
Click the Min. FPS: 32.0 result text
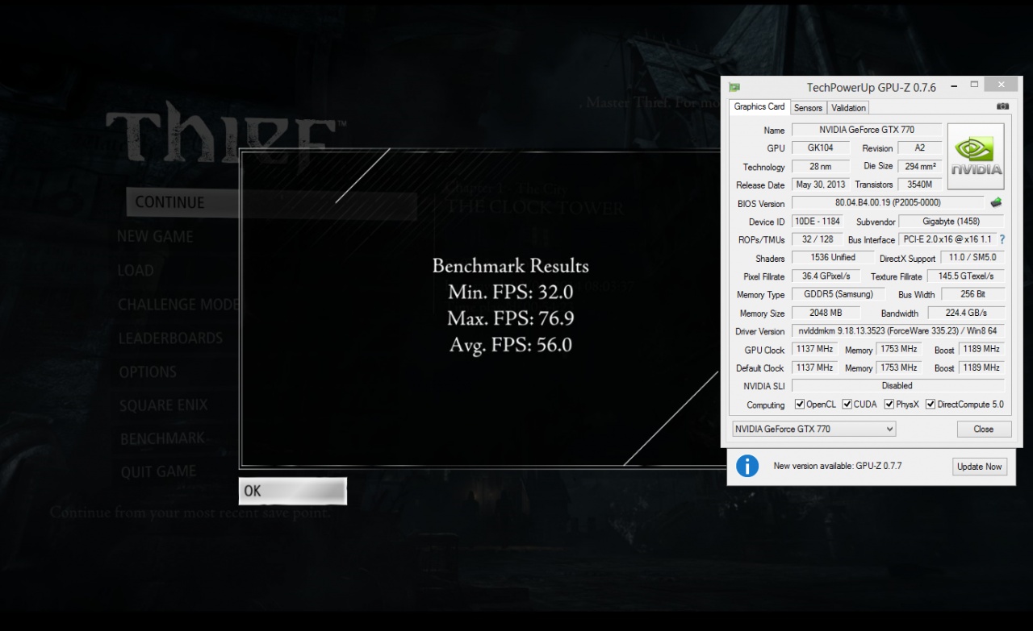pyautogui.click(x=511, y=292)
